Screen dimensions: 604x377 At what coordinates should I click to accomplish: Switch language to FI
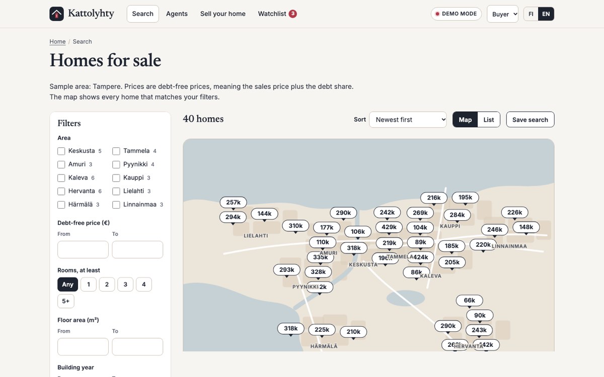point(531,14)
